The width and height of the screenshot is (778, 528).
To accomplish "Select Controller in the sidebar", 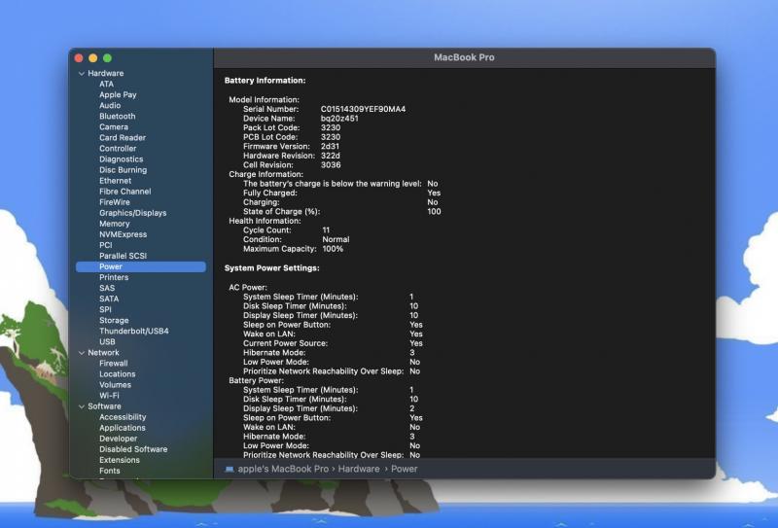I will click(x=118, y=149).
